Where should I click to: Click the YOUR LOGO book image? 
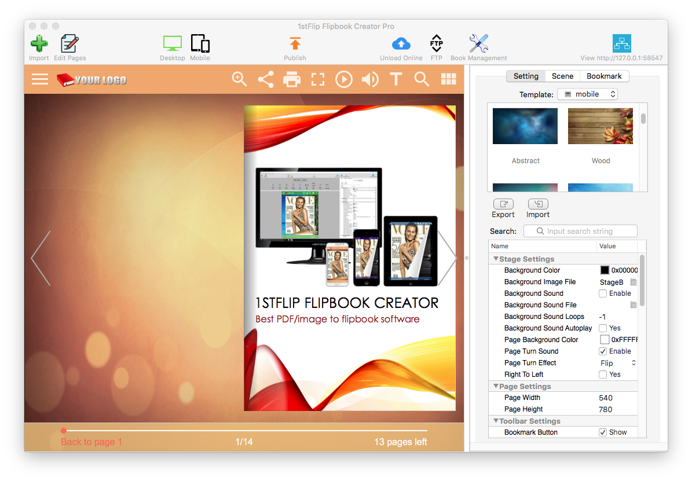click(91, 80)
